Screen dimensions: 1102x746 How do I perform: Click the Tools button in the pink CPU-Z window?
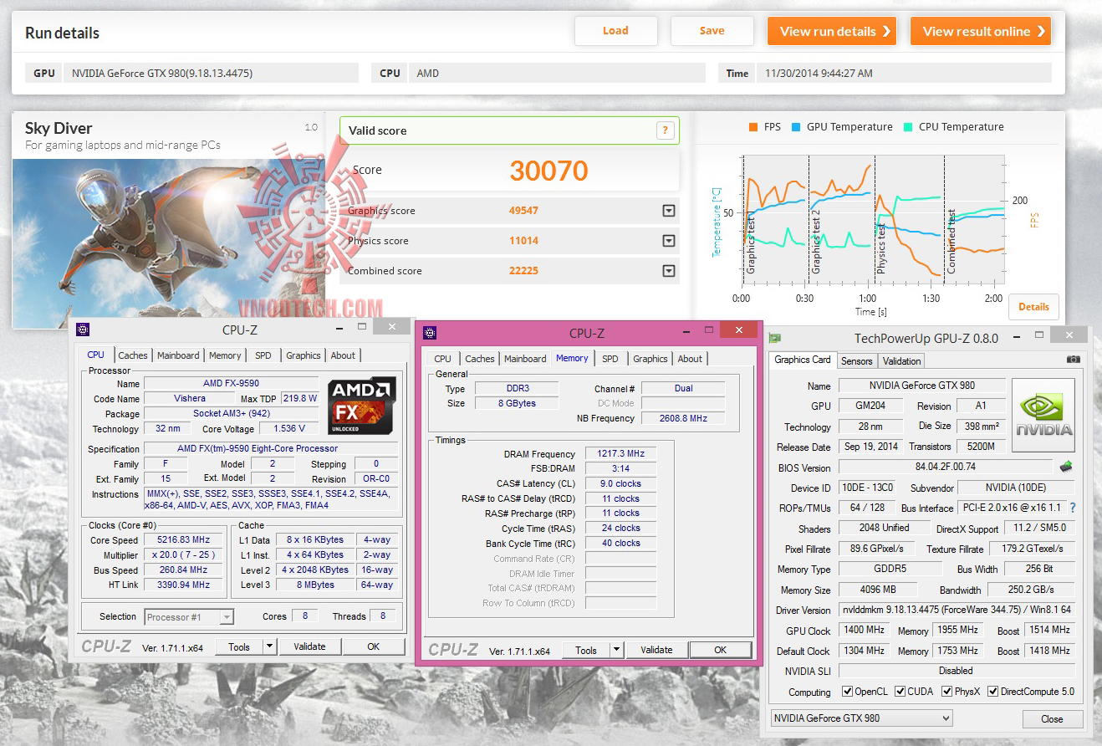click(x=586, y=650)
